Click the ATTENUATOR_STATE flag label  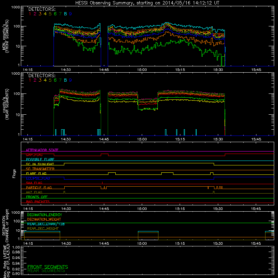[x=42, y=150]
